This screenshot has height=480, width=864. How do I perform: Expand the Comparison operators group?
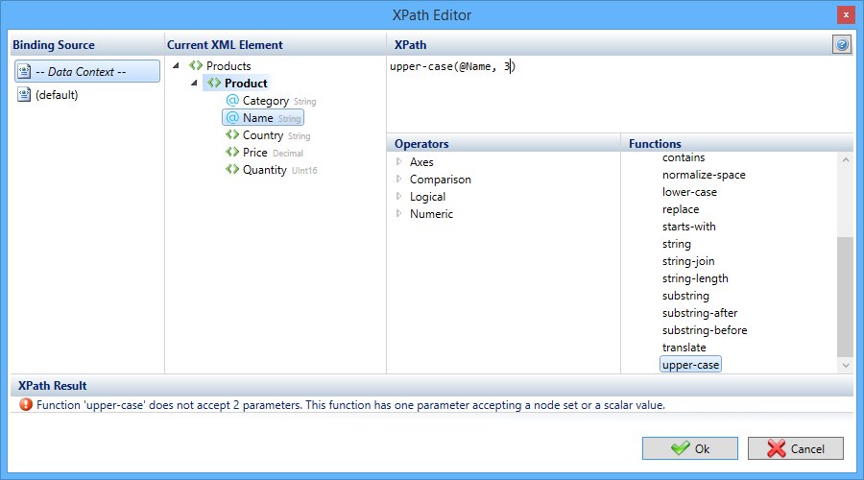click(399, 180)
